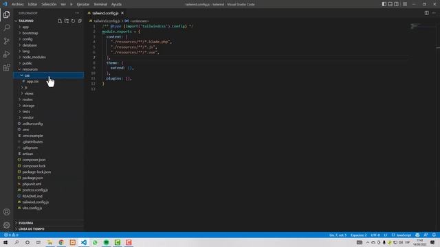The height and width of the screenshot is (247, 440).
Task: Collapse the TAILWIND root folder
Action: click(x=26, y=21)
